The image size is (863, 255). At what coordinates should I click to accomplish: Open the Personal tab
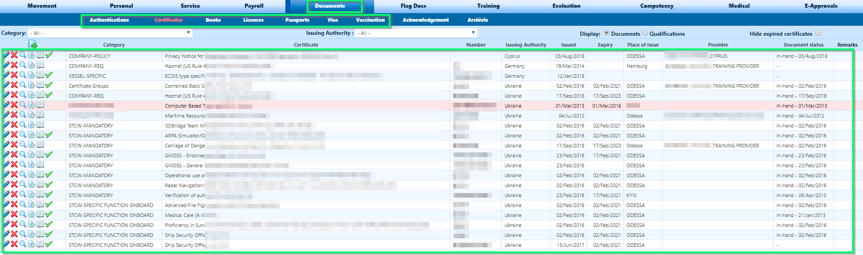point(121,6)
